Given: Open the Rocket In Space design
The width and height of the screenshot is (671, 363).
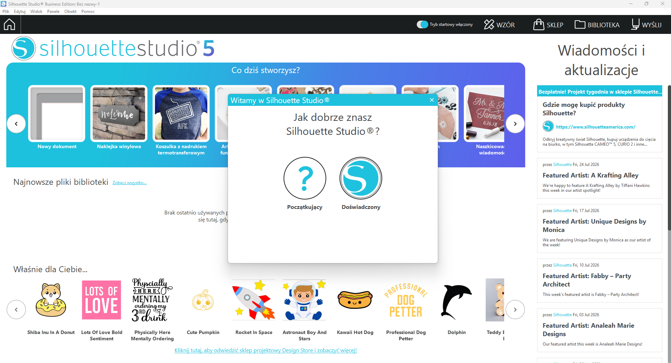Looking at the screenshot, I should tap(254, 300).
